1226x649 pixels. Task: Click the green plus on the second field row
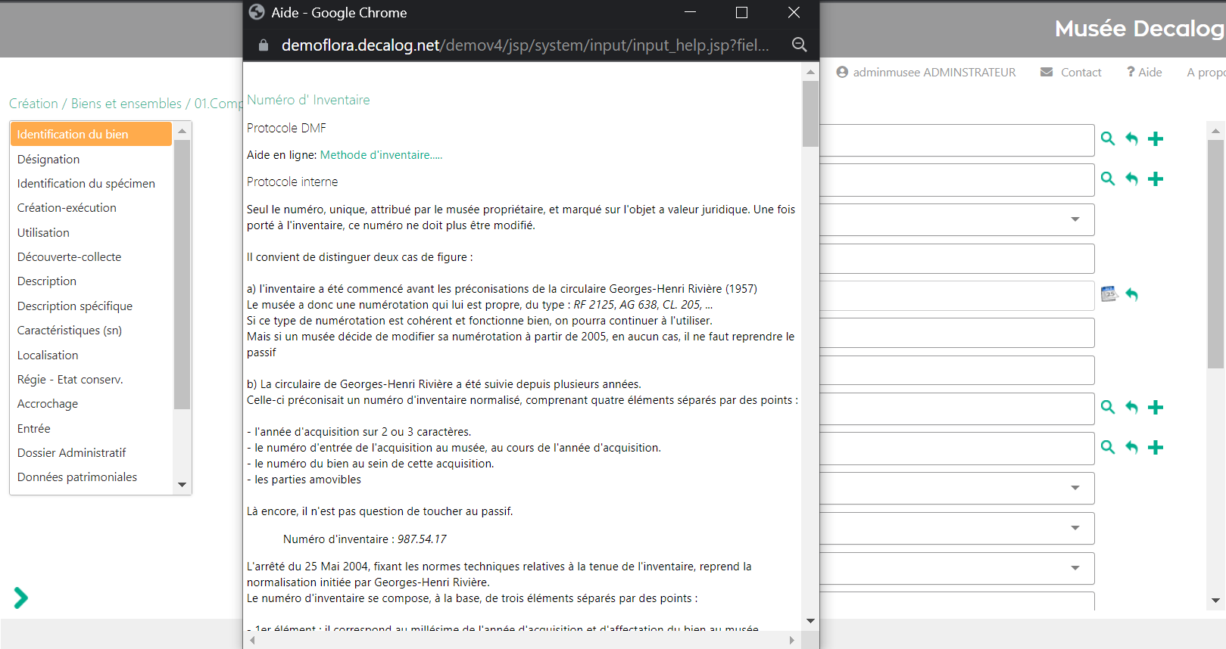tap(1156, 179)
